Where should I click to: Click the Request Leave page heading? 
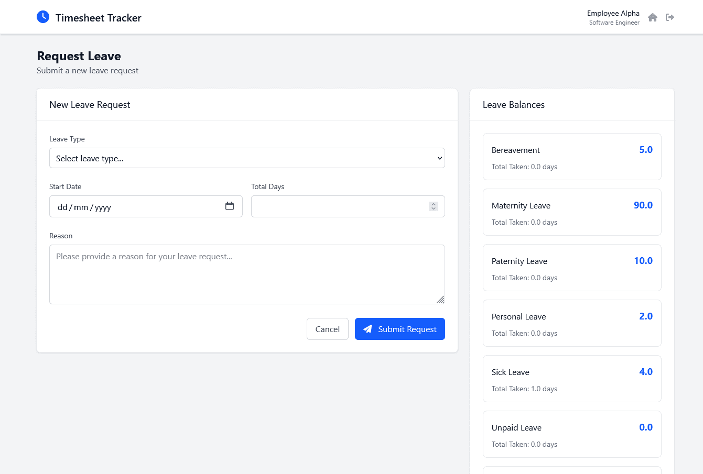79,56
